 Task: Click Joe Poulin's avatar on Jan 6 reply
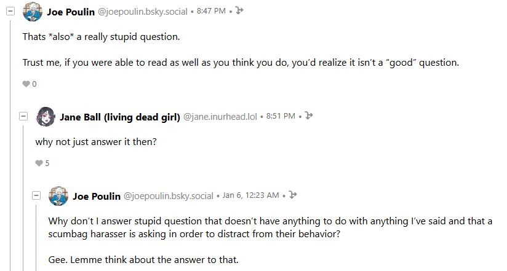click(58, 196)
